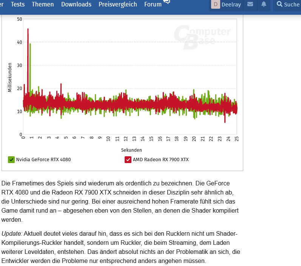Click the Millisekunden axis label
301x266 pixels.
(x=9, y=77)
